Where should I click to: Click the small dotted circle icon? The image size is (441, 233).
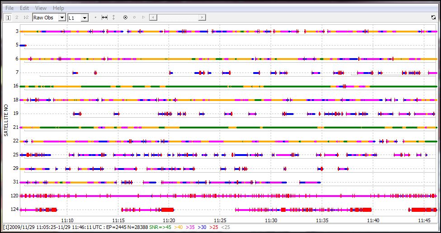pos(134,18)
